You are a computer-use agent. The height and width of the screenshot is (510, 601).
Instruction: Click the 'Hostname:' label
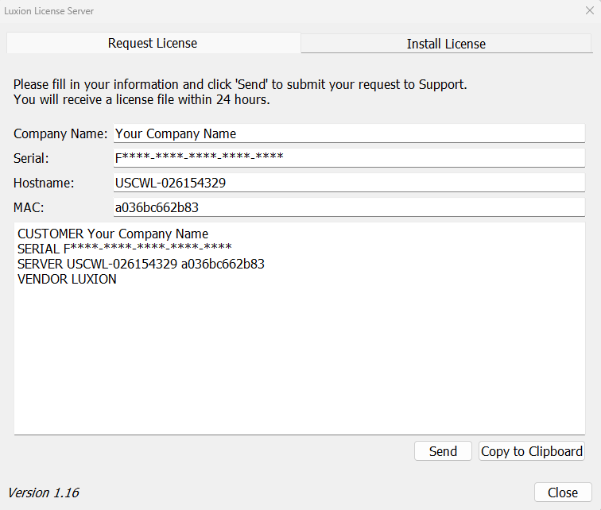point(44,183)
